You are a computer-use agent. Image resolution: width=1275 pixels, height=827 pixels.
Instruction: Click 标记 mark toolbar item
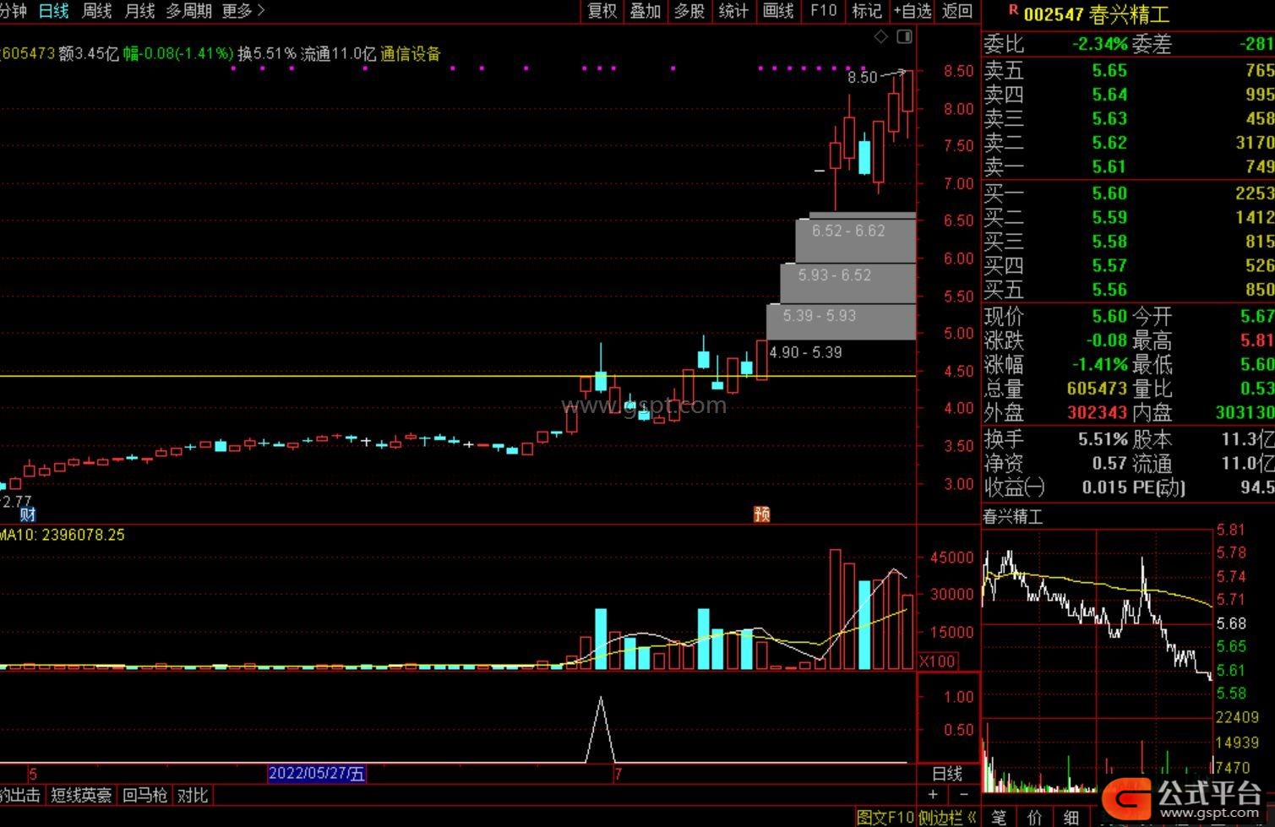tap(867, 11)
